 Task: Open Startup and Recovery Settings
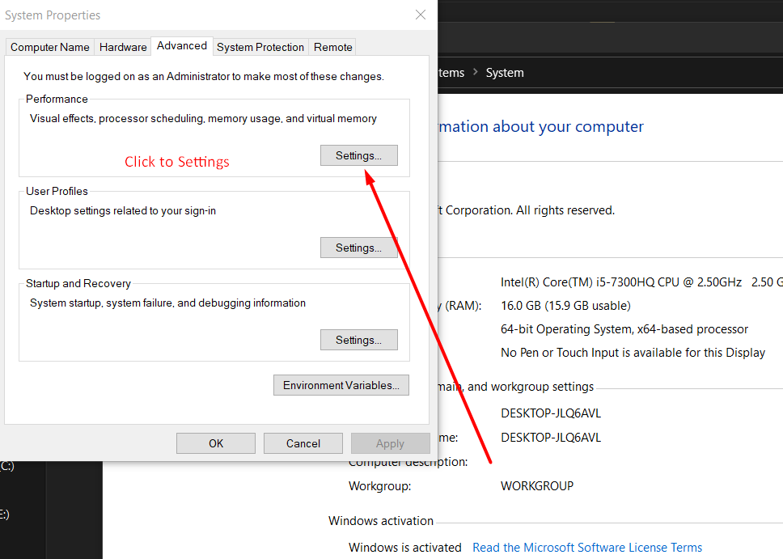[x=358, y=340]
